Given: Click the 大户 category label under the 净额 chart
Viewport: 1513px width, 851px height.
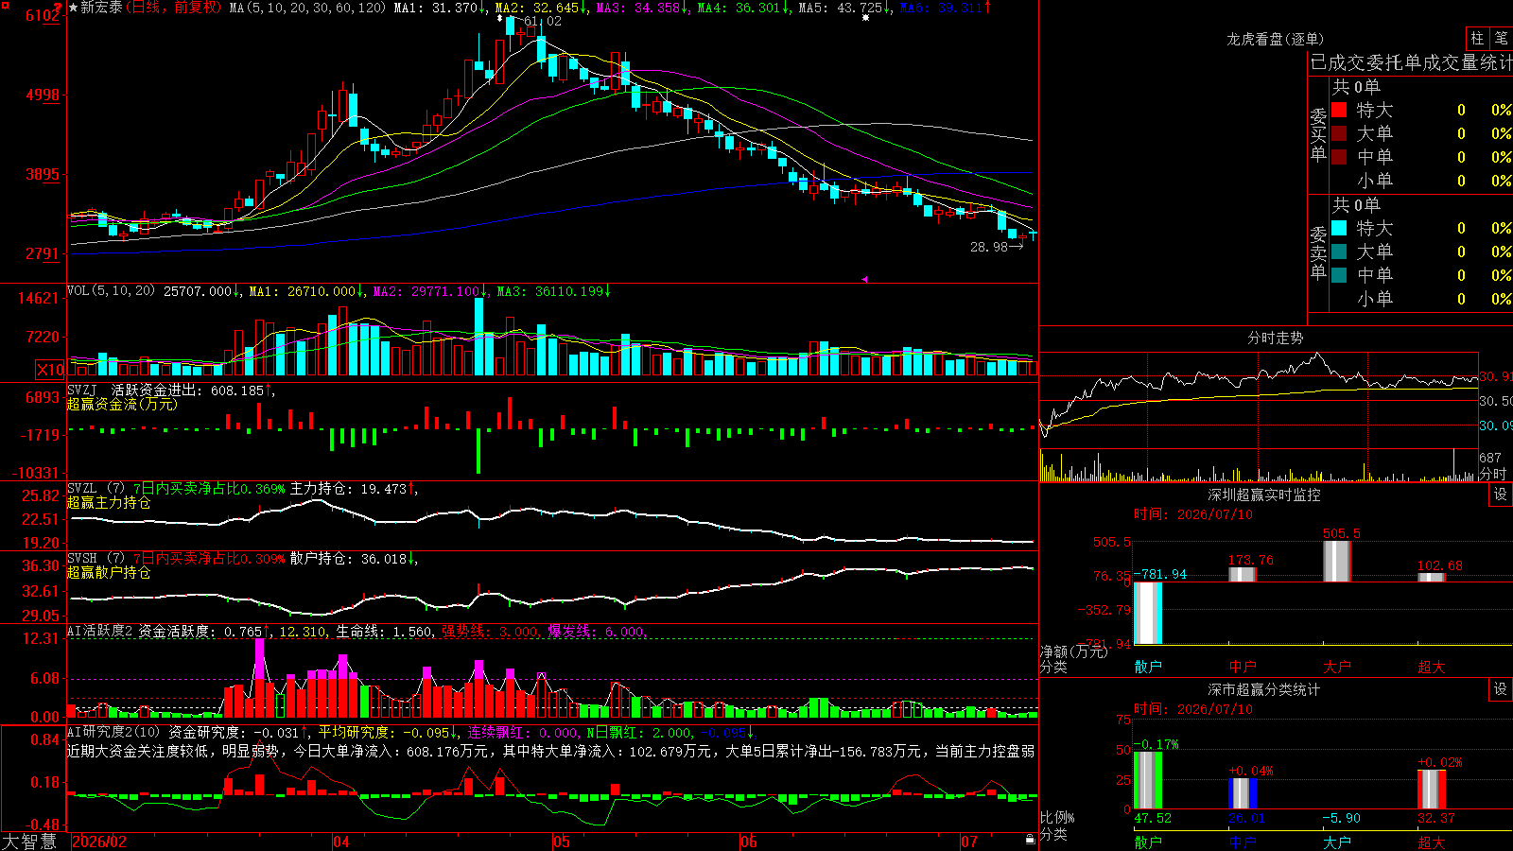Looking at the screenshot, I should click(1337, 667).
